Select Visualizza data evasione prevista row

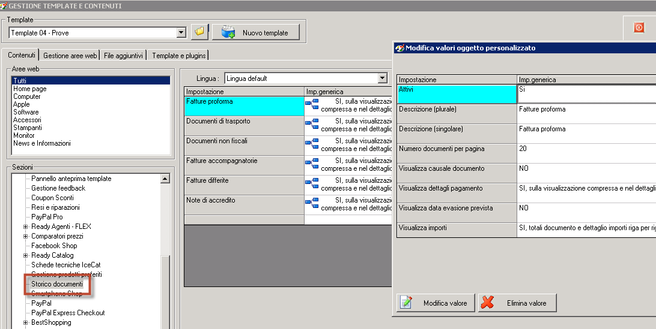(x=457, y=213)
